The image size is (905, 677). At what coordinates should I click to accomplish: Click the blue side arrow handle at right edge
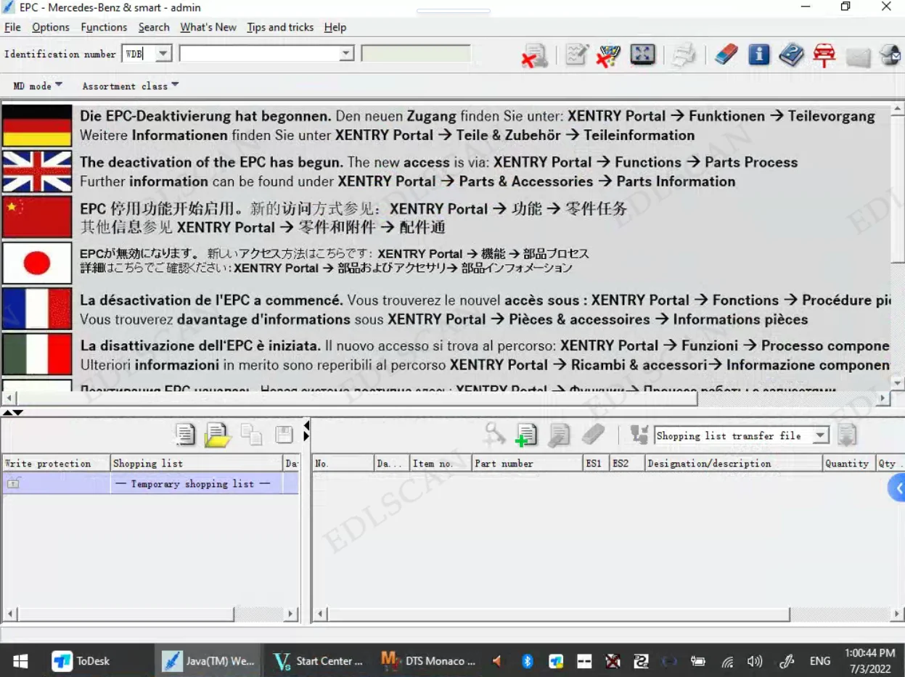(x=897, y=488)
